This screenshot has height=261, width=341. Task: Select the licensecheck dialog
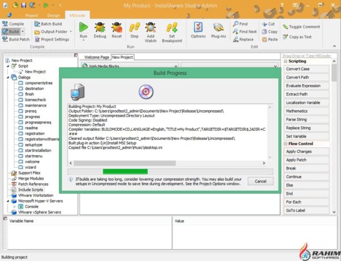(x=35, y=100)
